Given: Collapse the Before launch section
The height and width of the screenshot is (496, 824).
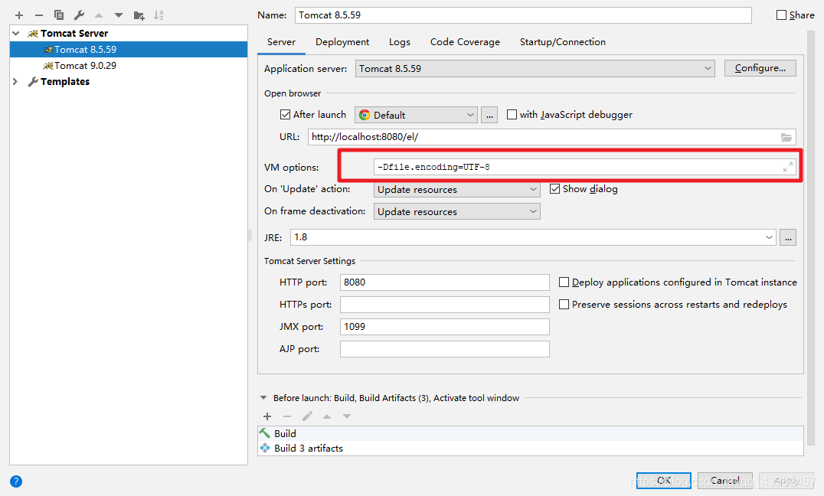Looking at the screenshot, I should 263,398.
